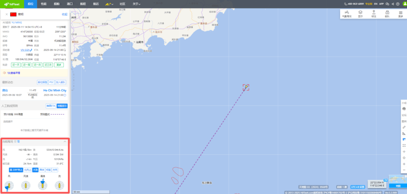This screenshot has width=407, height=194.
Task: Toggle 北向上 north-up orientation
Action: coord(28,170)
